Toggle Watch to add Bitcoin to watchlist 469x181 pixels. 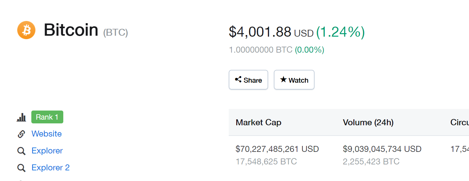tap(294, 80)
